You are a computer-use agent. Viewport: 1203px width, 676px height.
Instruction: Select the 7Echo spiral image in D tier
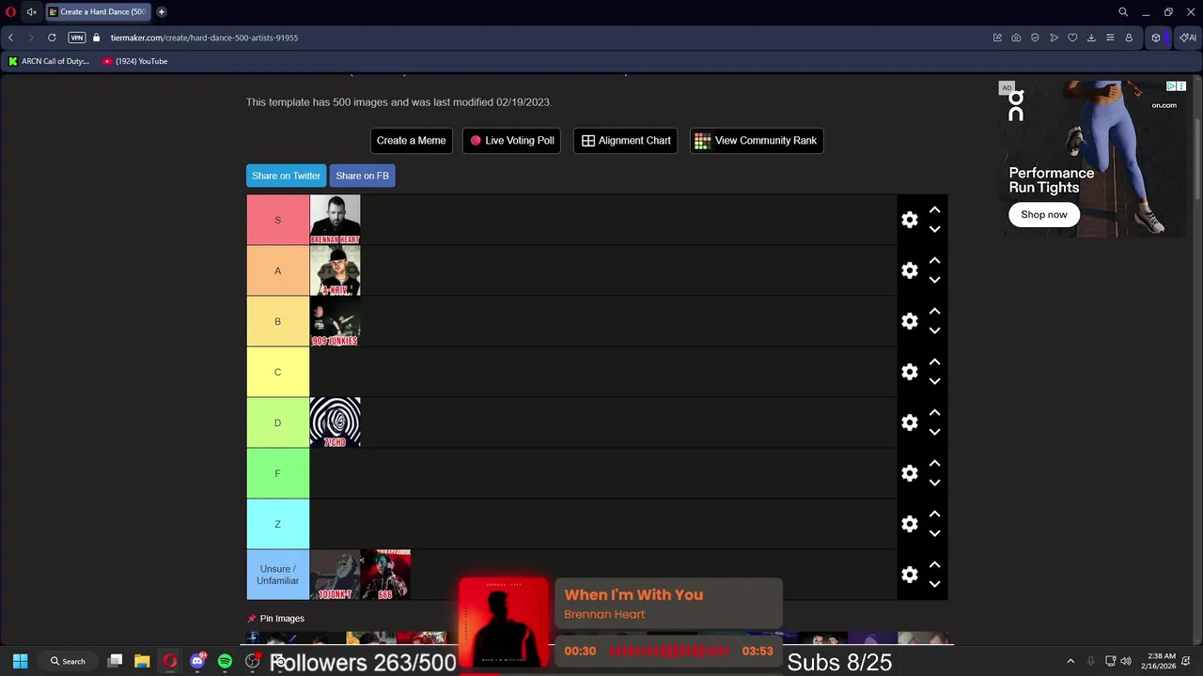pos(335,422)
